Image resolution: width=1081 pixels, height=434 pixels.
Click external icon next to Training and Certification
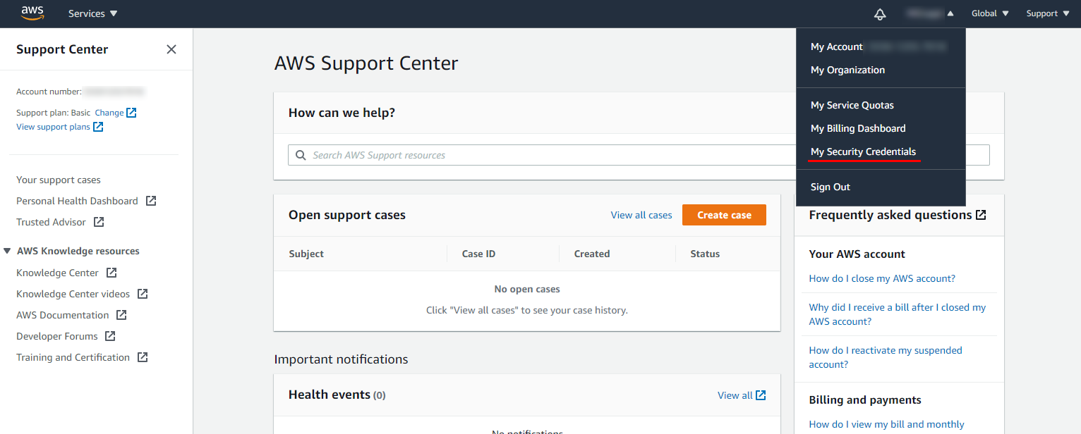tap(143, 357)
